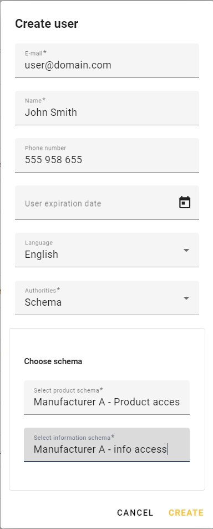Click the Name field with John Smith
Viewport: 213px width, 529px height.
[107, 108]
